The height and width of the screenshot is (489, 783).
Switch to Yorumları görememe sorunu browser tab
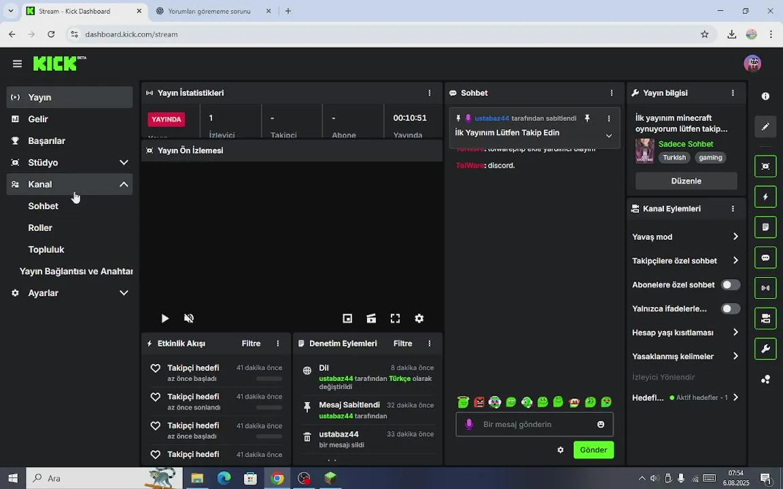coord(209,11)
